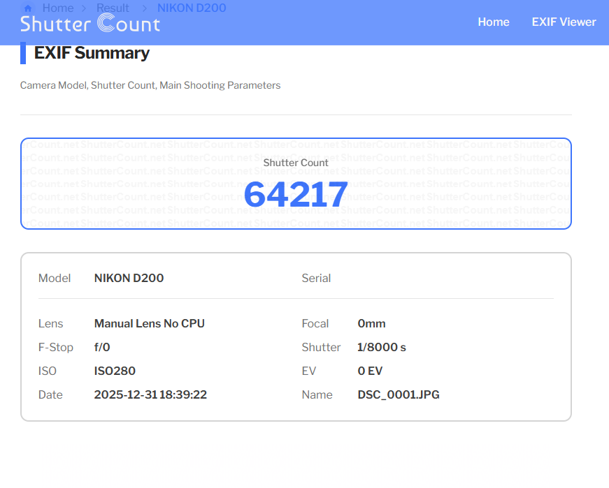Screen dimensions: 609x488
Task: Click the Shutter Count site logo
Action: [x=90, y=24]
